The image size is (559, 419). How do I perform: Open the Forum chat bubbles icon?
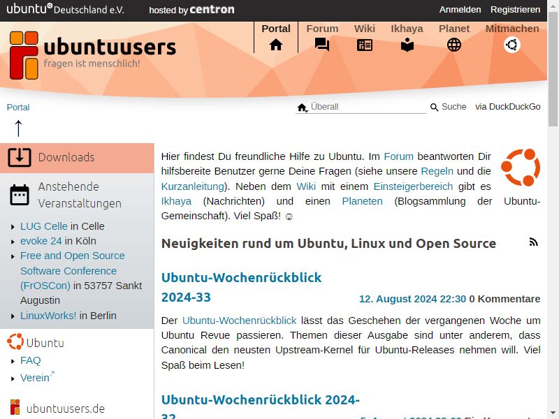point(322,45)
